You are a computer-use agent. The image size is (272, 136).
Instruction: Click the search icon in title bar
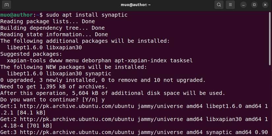click(219, 5)
